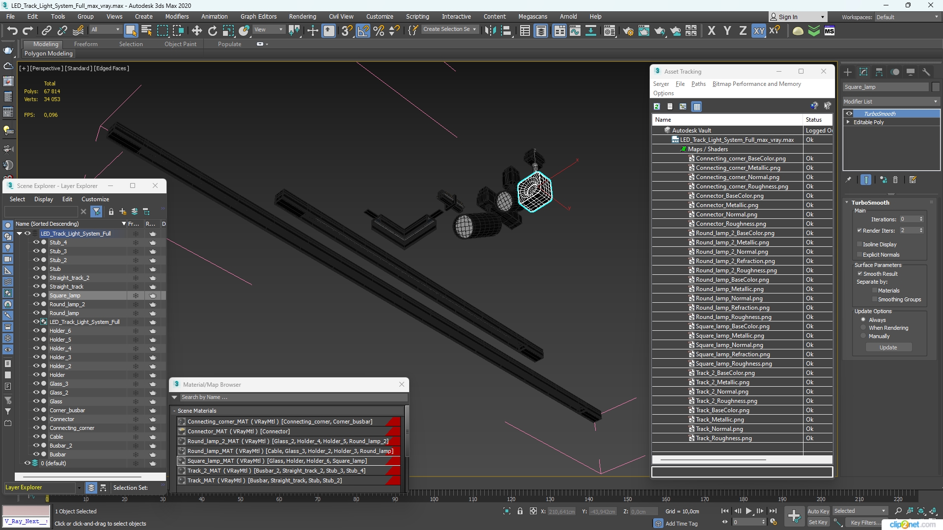943x530 pixels.
Task: Refresh the Asset Tracking list
Action: coord(657,106)
